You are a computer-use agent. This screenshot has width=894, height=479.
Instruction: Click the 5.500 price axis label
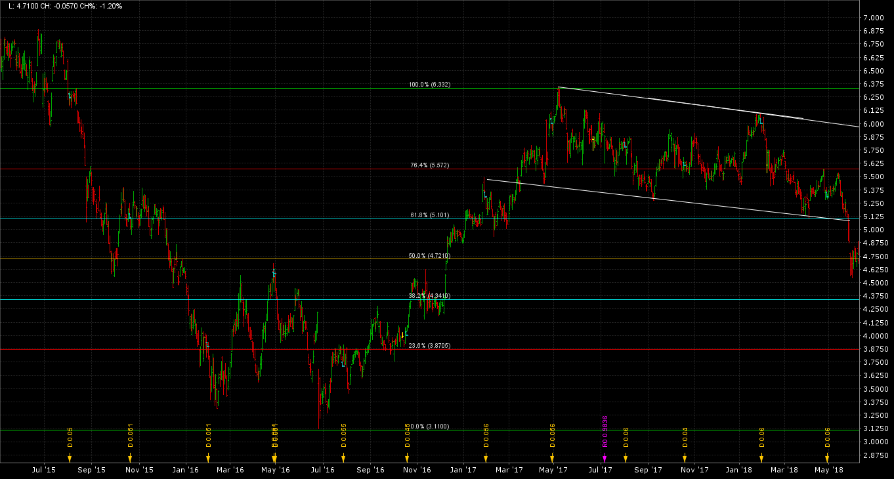[873, 177]
